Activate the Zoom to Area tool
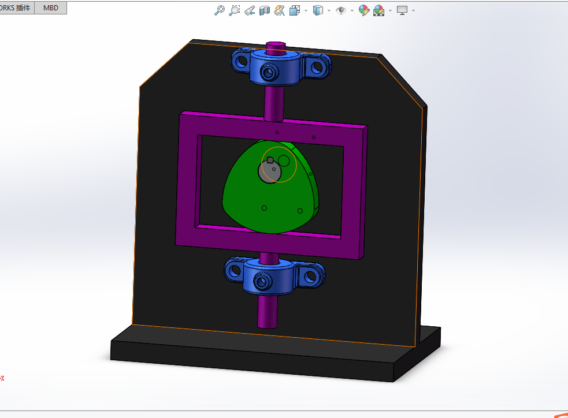 (x=235, y=10)
